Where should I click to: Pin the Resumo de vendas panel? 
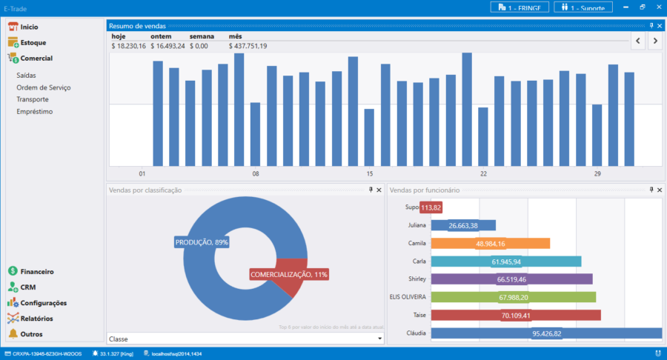coord(651,25)
